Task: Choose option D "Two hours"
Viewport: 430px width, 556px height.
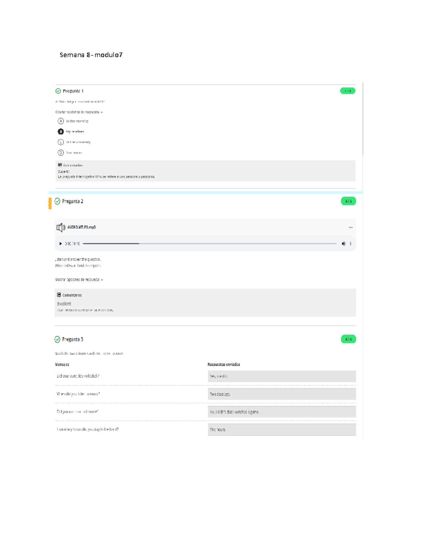Action: pyautogui.click(x=61, y=153)
